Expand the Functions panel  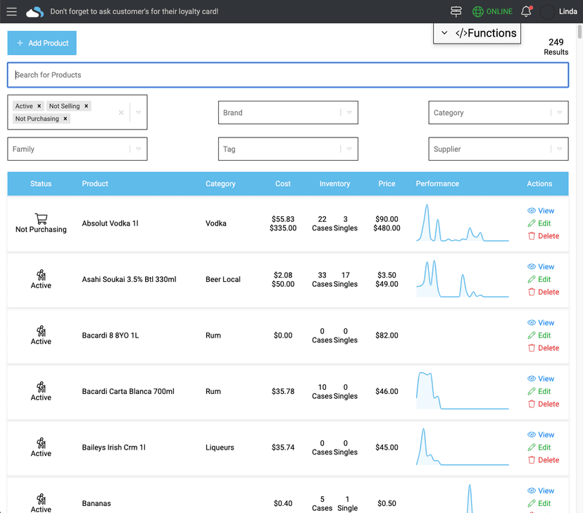(477, 33)
